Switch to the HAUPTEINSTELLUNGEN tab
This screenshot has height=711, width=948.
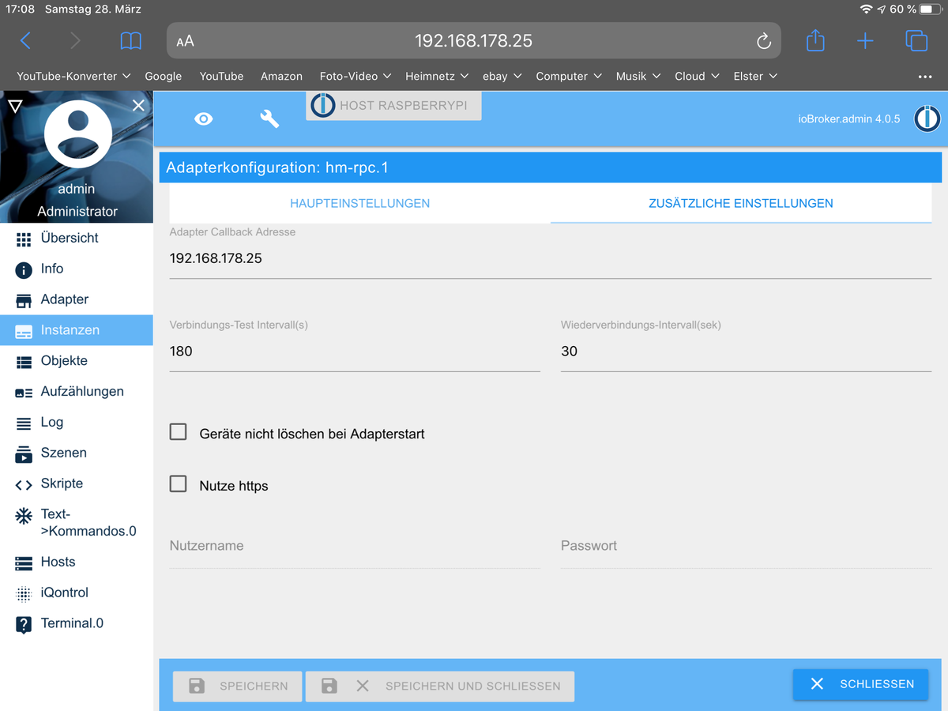(359, 203)
